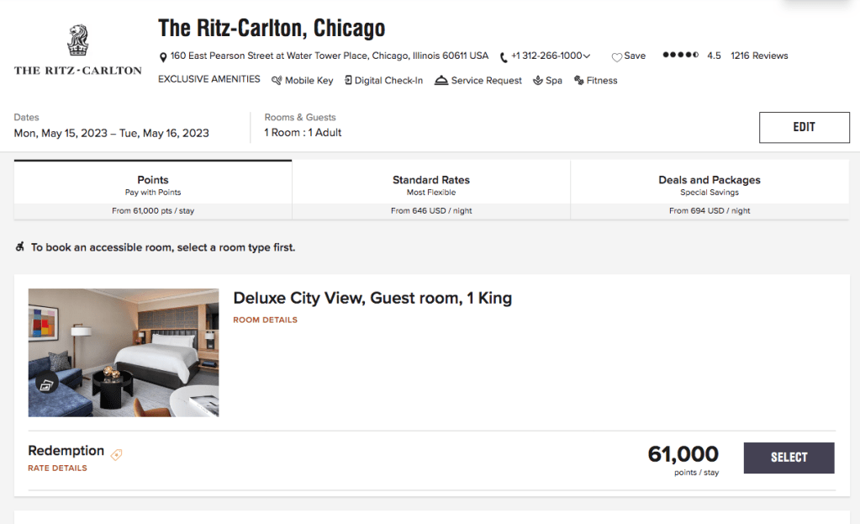Click the Service Request bell icon
860x524 pixels.
[441, 81]
